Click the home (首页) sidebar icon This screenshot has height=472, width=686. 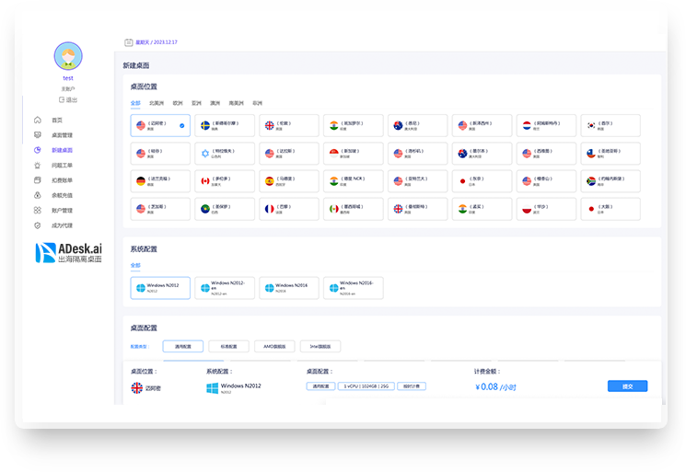(x=38, y=121)
